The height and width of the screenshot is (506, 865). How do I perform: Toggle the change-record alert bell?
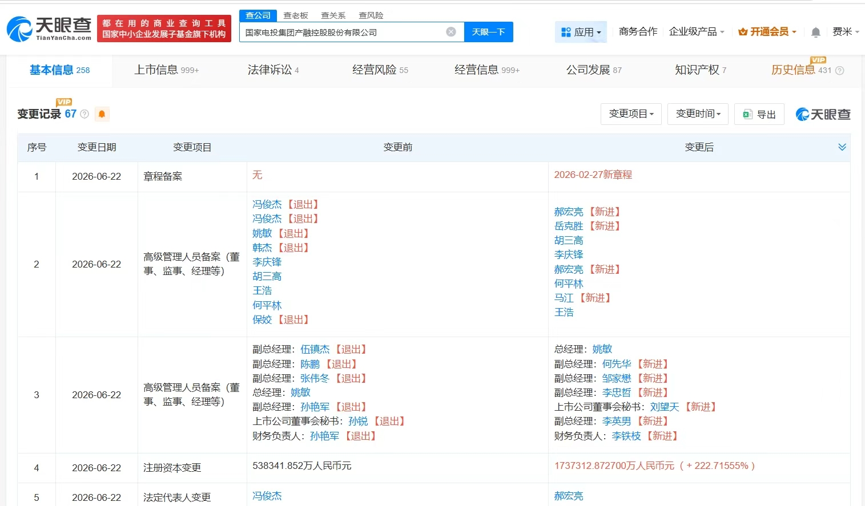[102, 114]
